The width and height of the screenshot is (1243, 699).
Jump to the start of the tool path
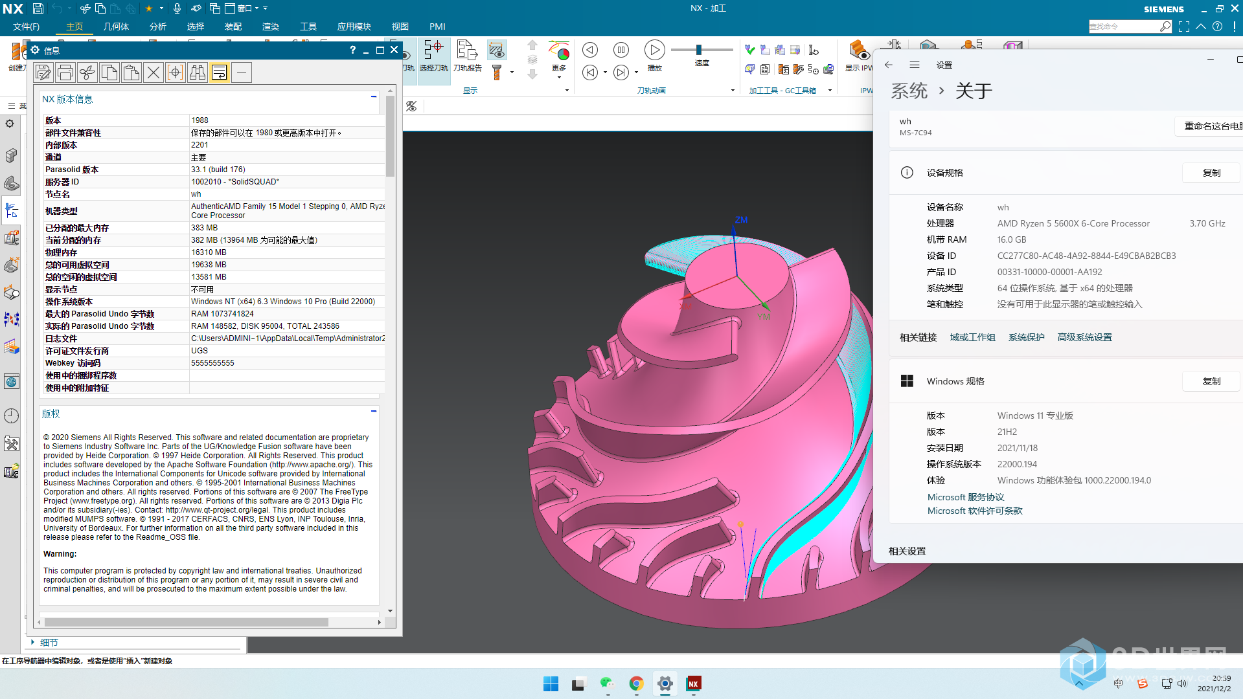[590, 72]
